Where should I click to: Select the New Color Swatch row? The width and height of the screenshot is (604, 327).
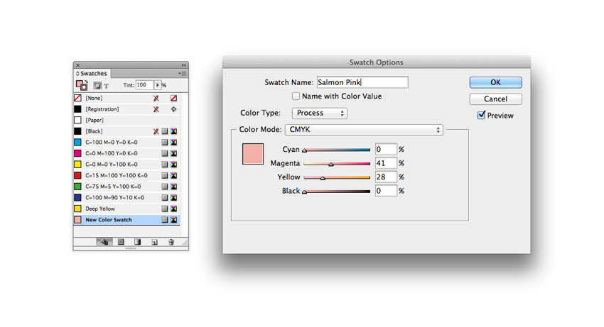pyautogui.click(x=126, y=220)
